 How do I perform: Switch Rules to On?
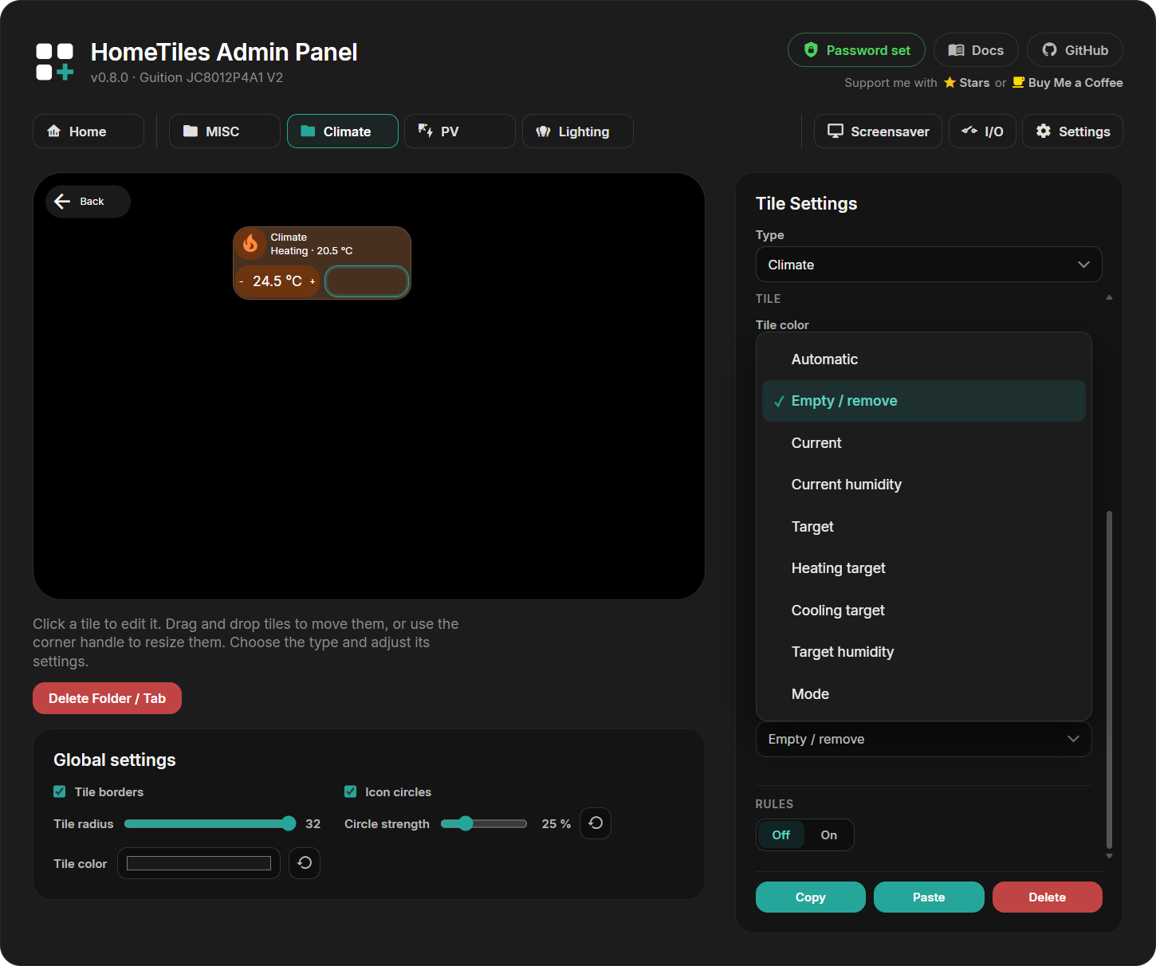tap(829, 835)
